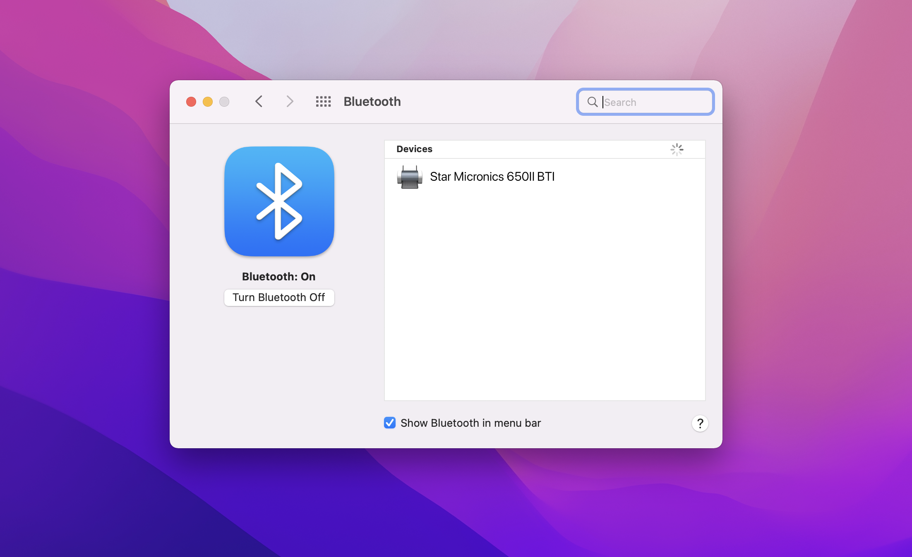912x557 pixels.
Task: Click empty area of the devices list
Action: [x=544, y=298]
